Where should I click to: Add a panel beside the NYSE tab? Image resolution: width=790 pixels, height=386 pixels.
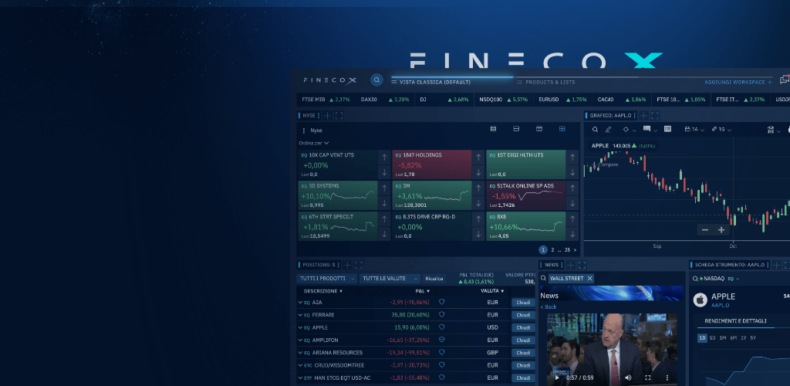pyautogui.click(x=327, y=116)
